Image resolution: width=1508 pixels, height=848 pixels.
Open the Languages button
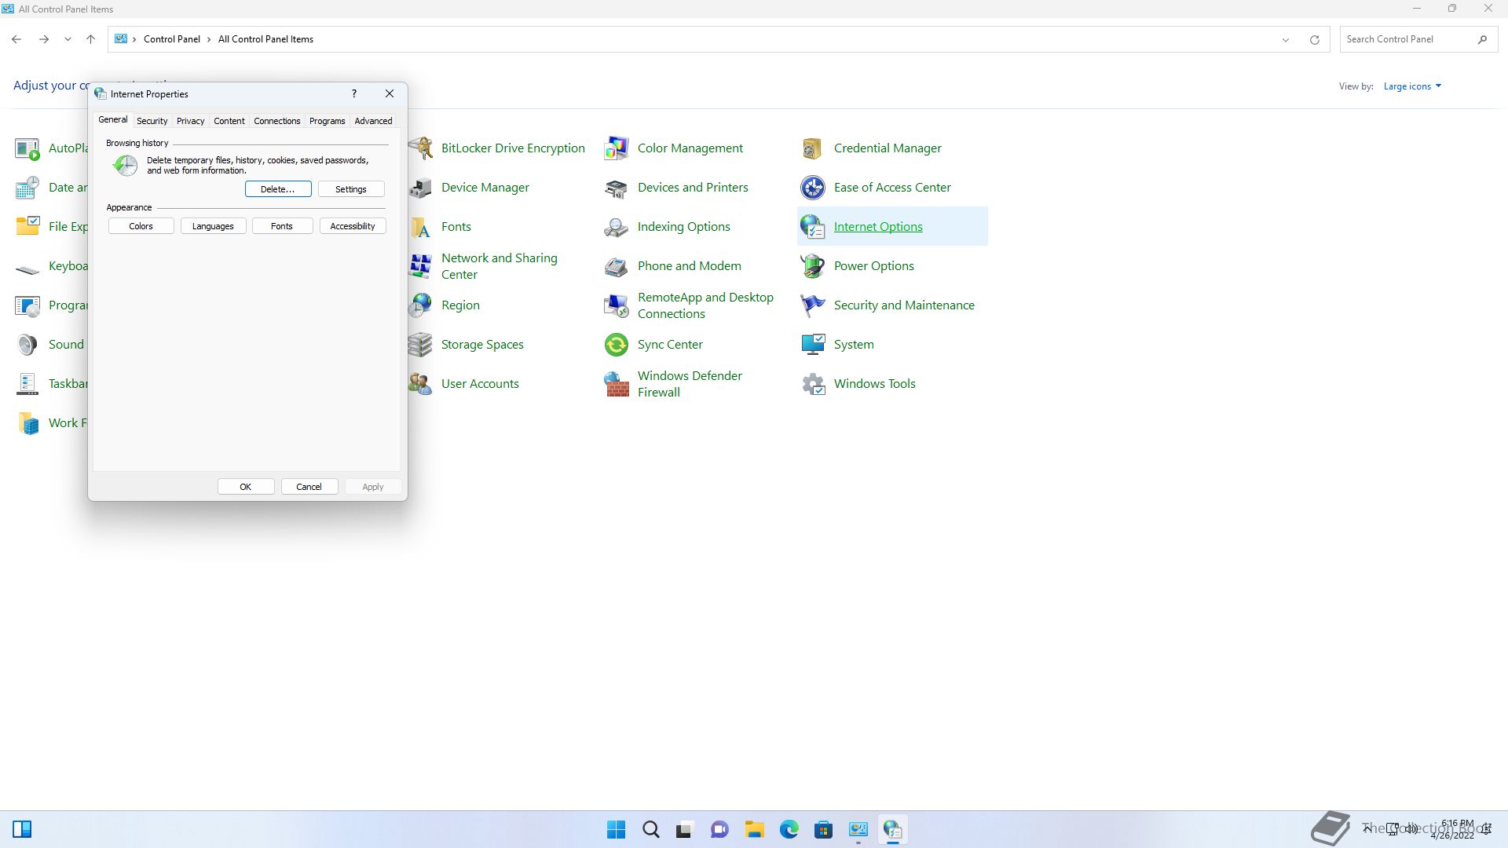213,226
